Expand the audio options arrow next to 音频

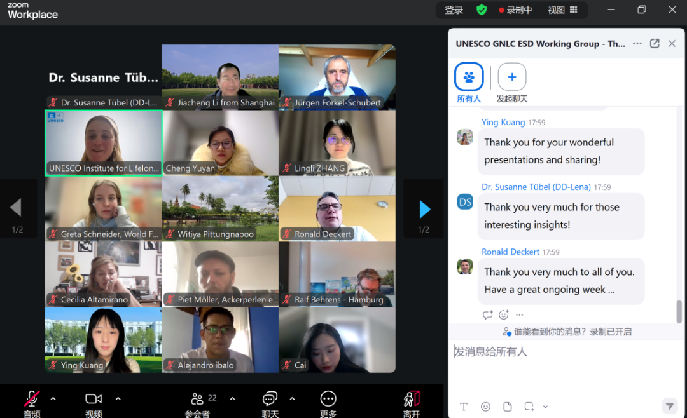(x=53, y=399)
